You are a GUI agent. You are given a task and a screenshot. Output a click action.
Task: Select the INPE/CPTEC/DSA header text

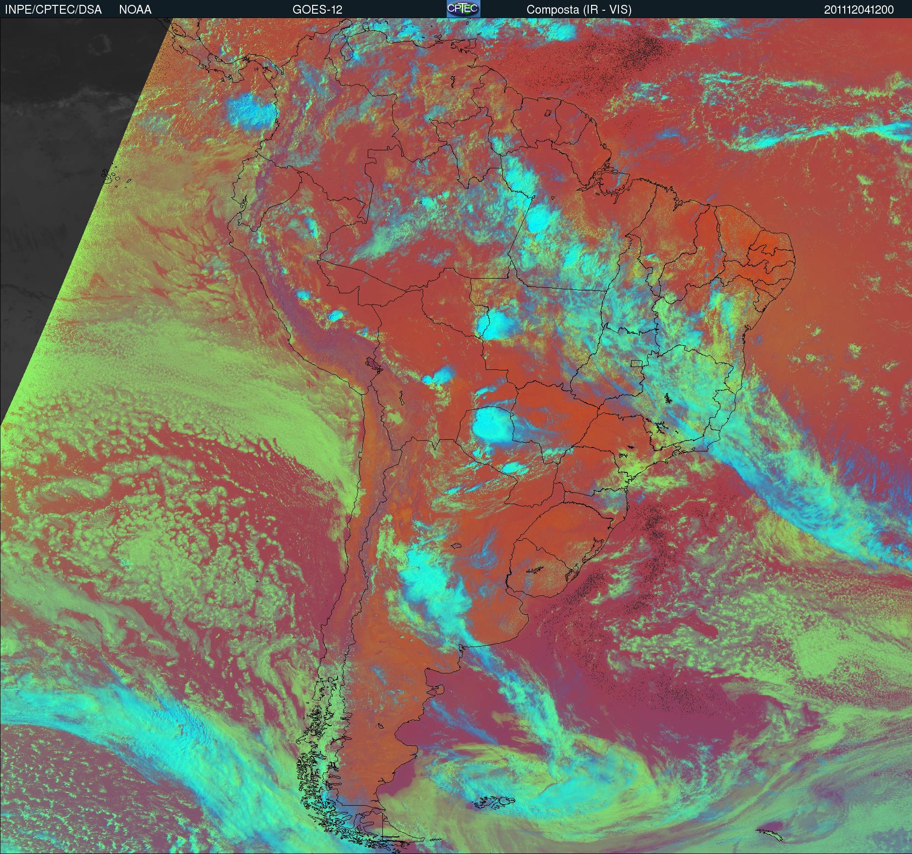point(53,10)
